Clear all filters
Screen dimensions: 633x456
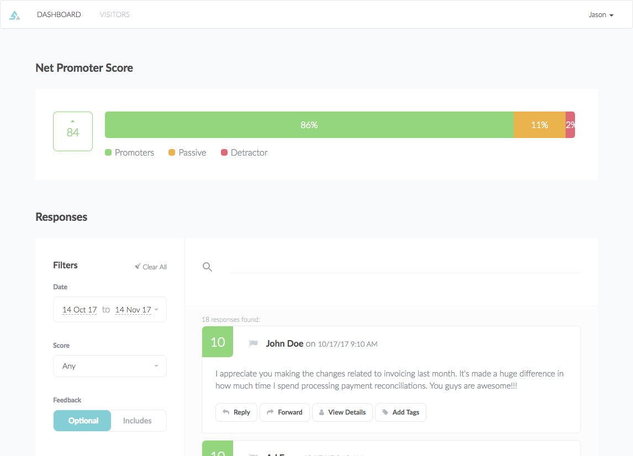click(151, 267)
